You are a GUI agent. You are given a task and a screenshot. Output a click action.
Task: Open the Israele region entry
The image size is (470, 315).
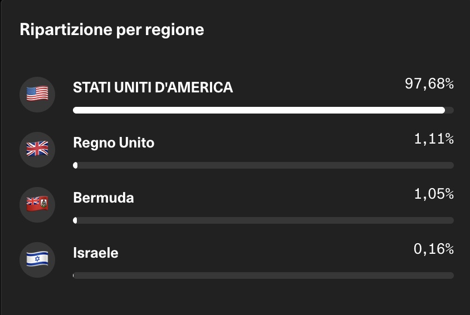[x=96, y=253]
